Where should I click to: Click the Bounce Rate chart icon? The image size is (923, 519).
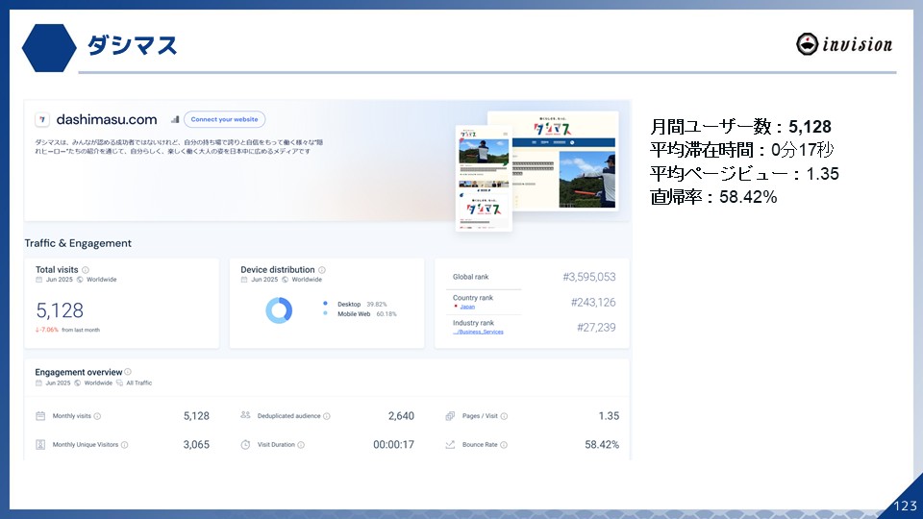[x=450, y=445]
